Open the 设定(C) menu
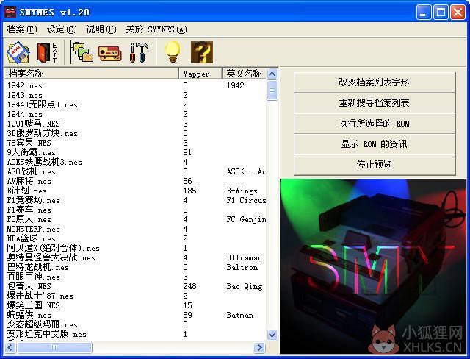 click(x=62, y=29)
